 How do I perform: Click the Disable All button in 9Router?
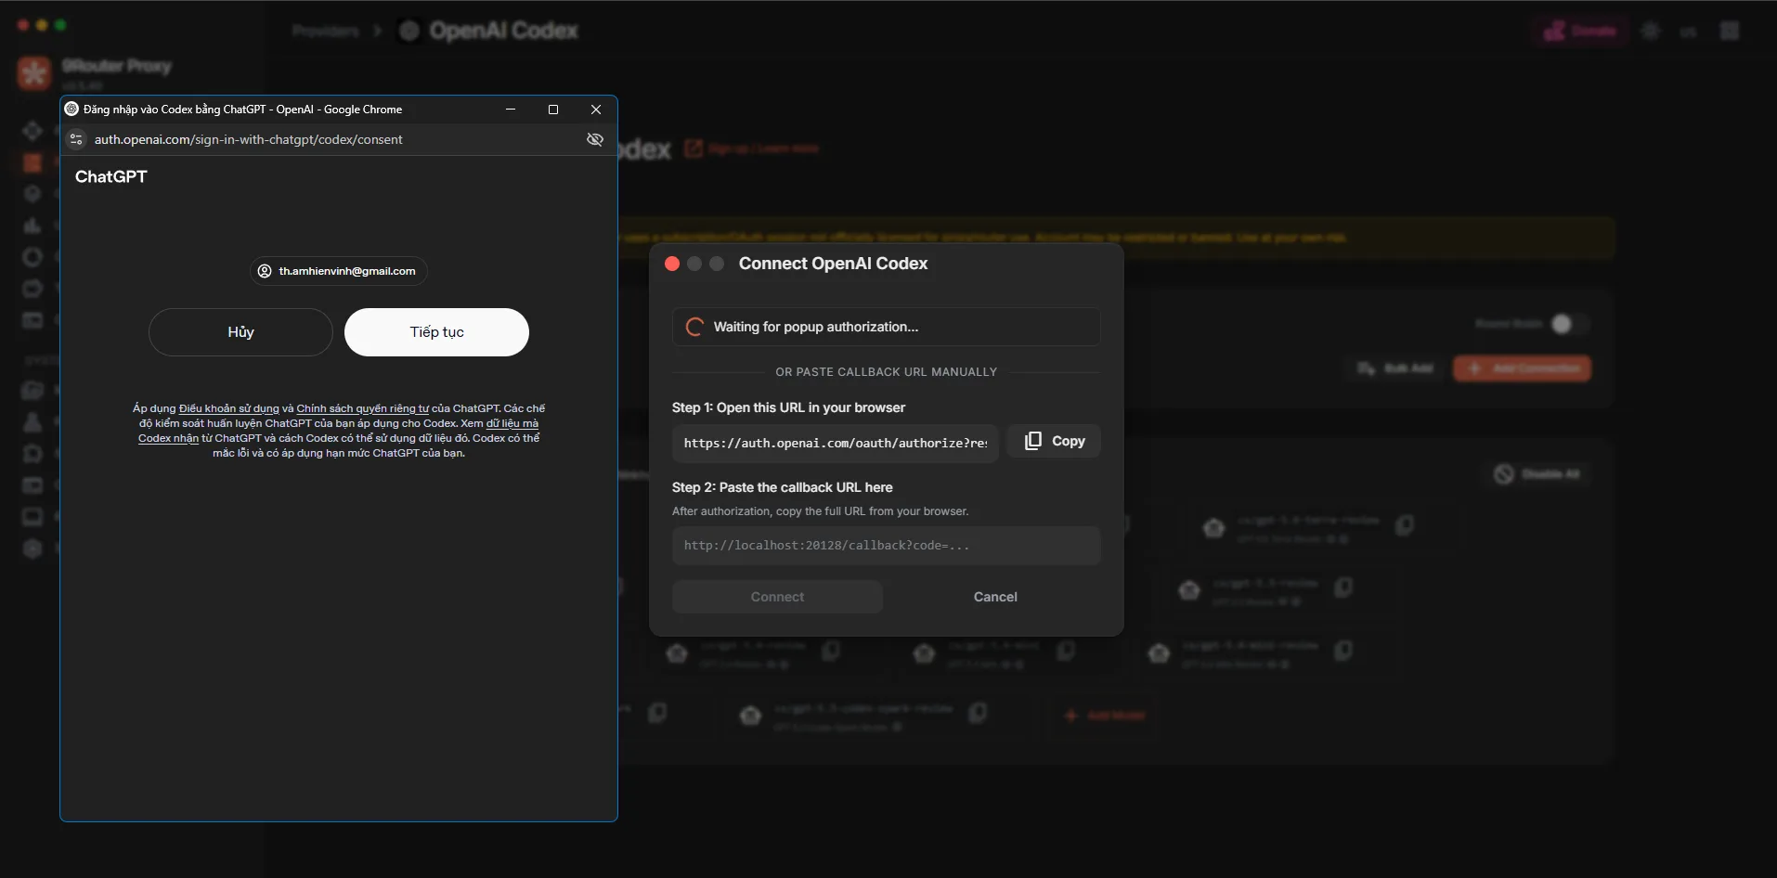(1537, 474)
